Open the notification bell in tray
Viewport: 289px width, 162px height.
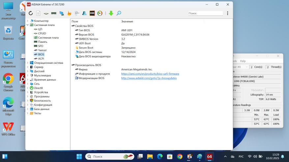pyautogui.click(x=282, y=156)
